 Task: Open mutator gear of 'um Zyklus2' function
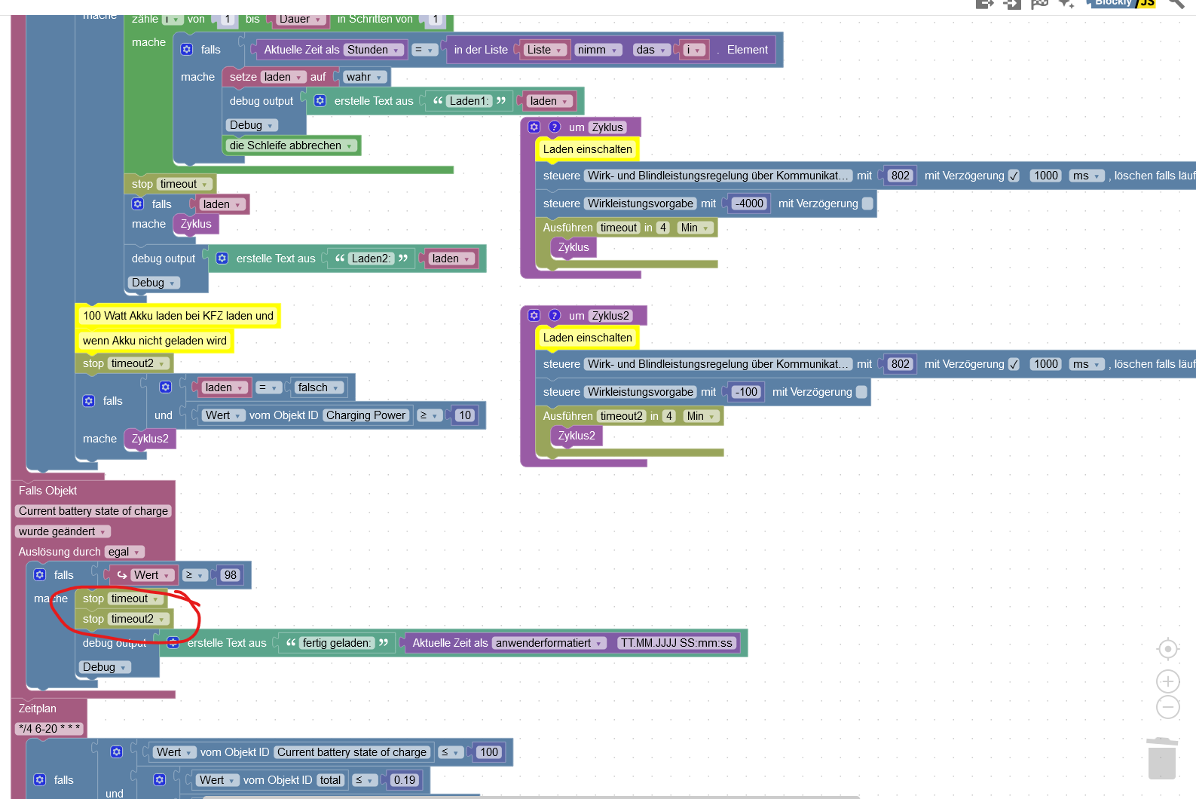[534, 316]
